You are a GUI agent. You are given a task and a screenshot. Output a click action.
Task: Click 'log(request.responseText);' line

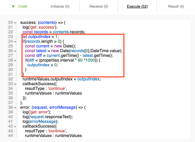click(48, 117)
